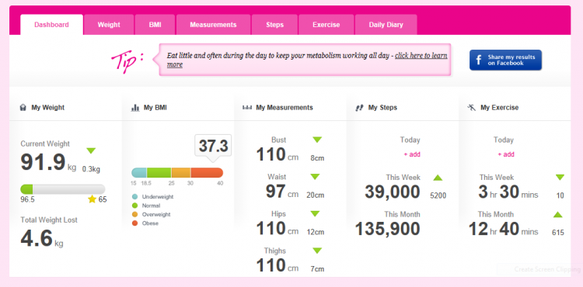583x287 pixels.
Task: Click the 4.6 total weight lost value
Action: coord(37,238)
